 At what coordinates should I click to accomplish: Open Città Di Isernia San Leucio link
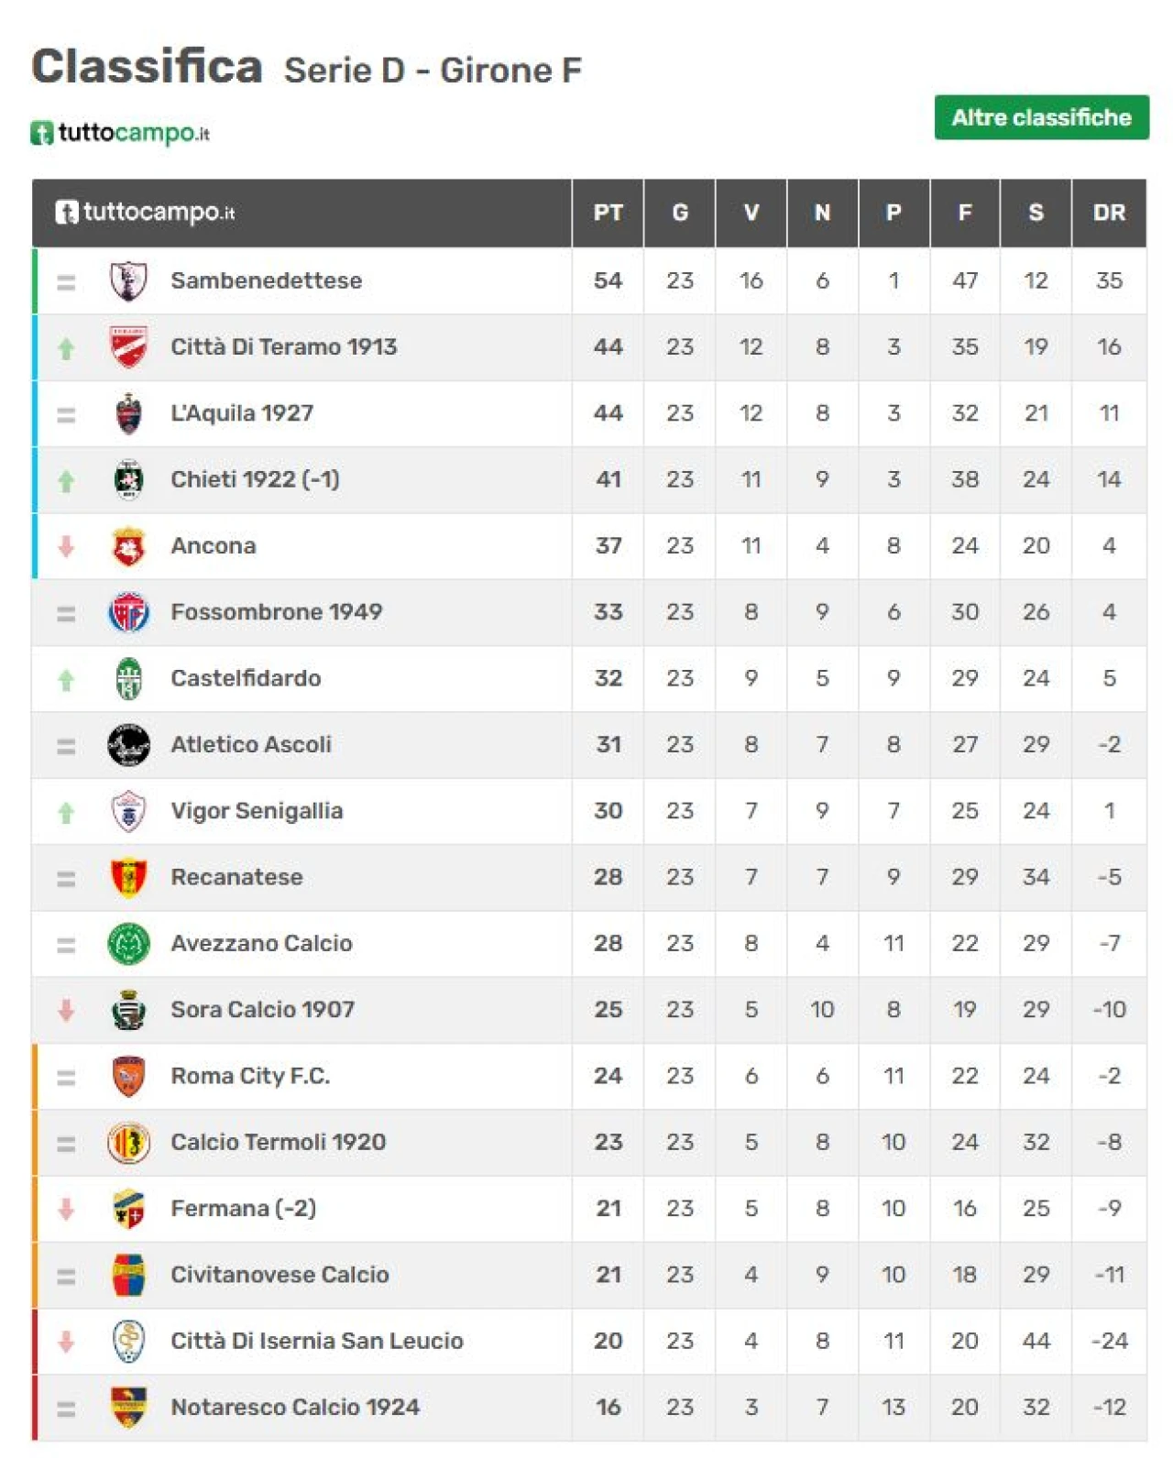click(x=317, y=1341)
